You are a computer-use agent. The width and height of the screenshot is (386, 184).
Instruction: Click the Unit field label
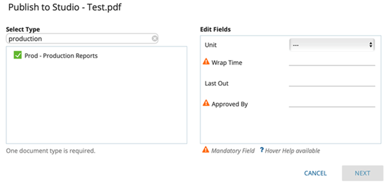(x=211, y=45)
